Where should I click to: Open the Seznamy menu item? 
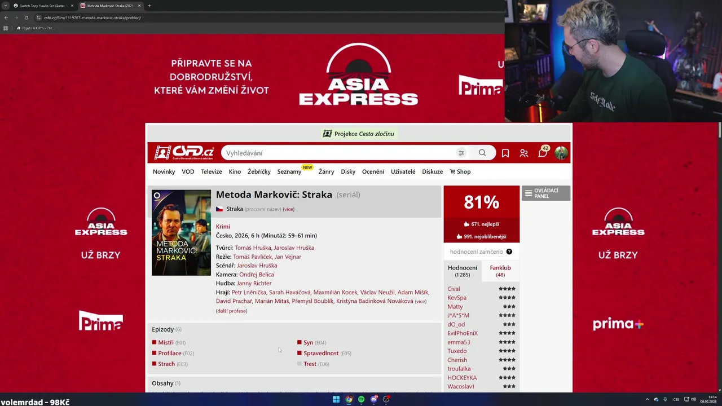(x=289, y=171)
